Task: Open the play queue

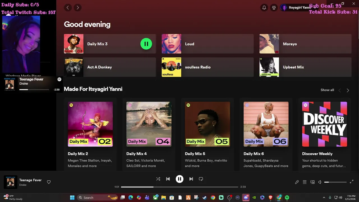Action: (x=305, y=182)
